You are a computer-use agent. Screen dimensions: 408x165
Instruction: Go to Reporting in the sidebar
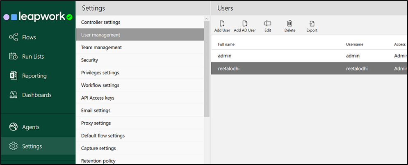coord(34,76)
